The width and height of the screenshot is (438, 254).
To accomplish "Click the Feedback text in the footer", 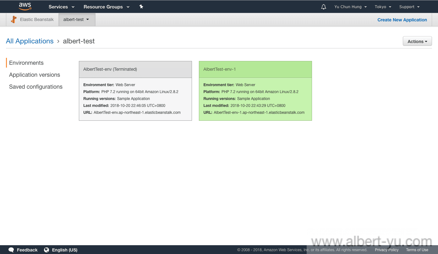I will point(27,250).
